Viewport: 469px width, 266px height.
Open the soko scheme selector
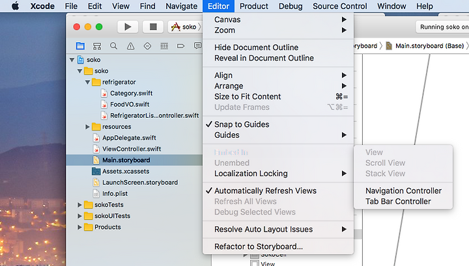pyautogui.click(x=185, y=27)
